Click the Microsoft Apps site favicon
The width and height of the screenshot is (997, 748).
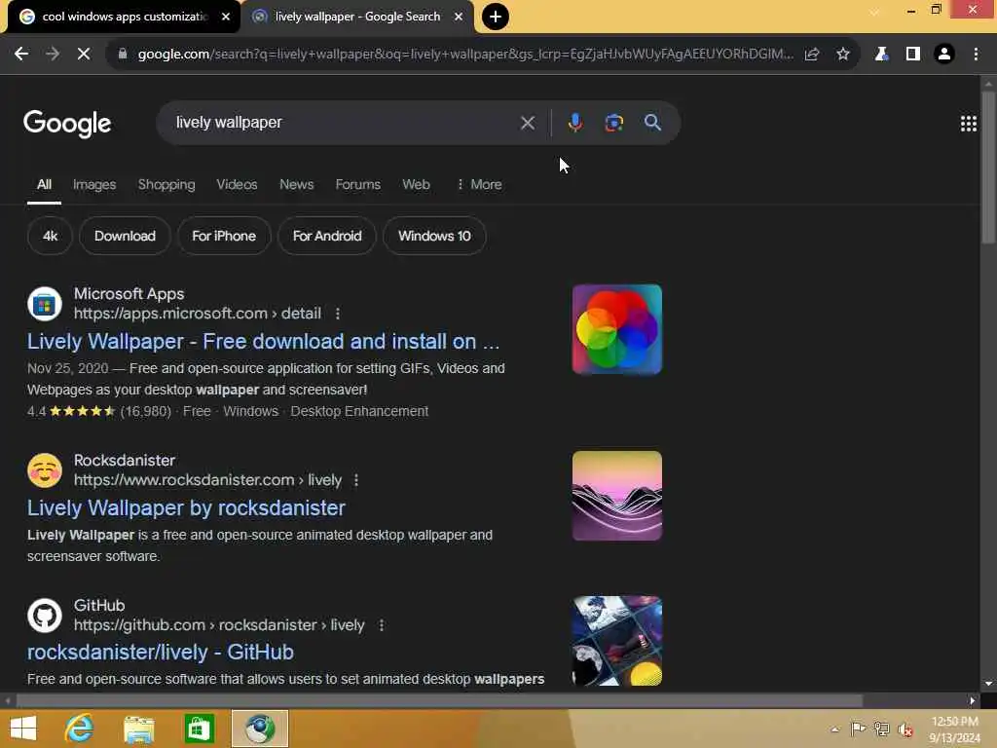(45, 304)
